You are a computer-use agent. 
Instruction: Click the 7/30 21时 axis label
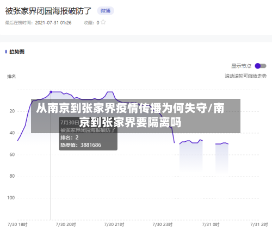pos(114,224)
